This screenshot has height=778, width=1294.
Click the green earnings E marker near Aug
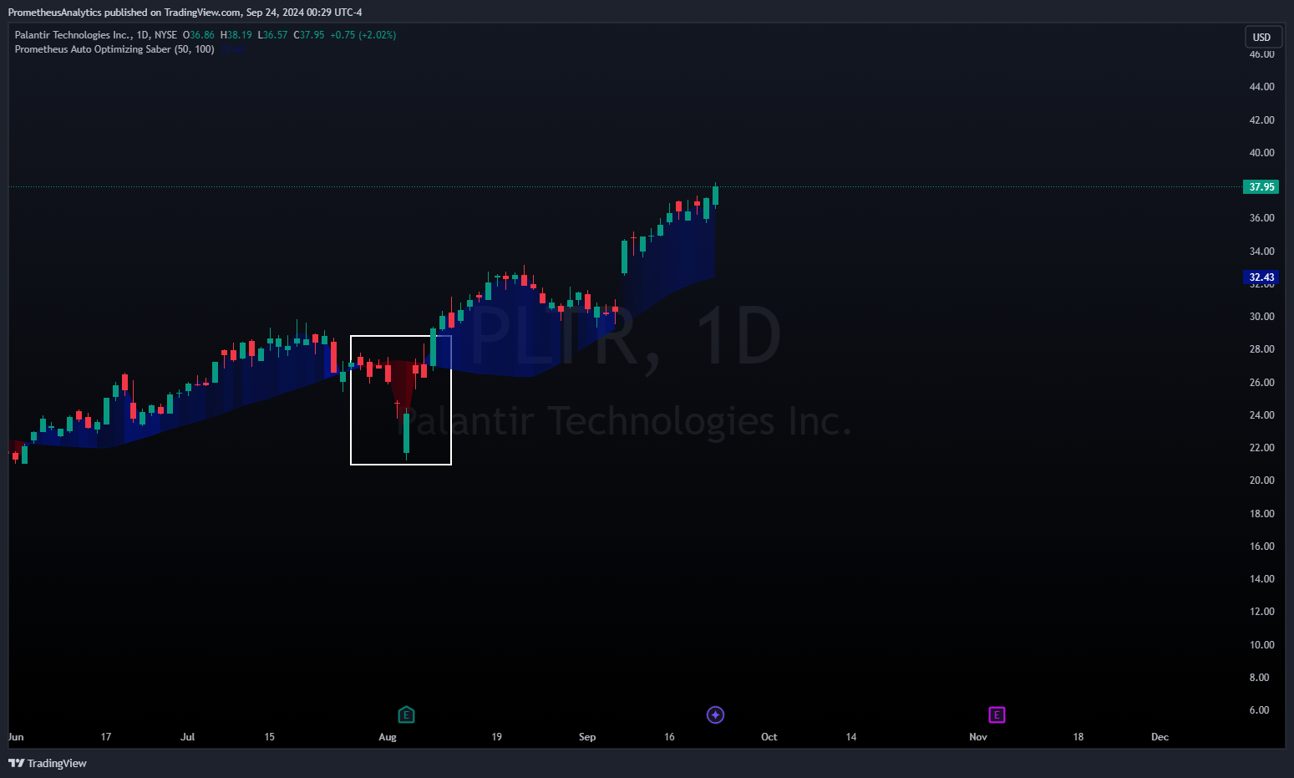406,714
